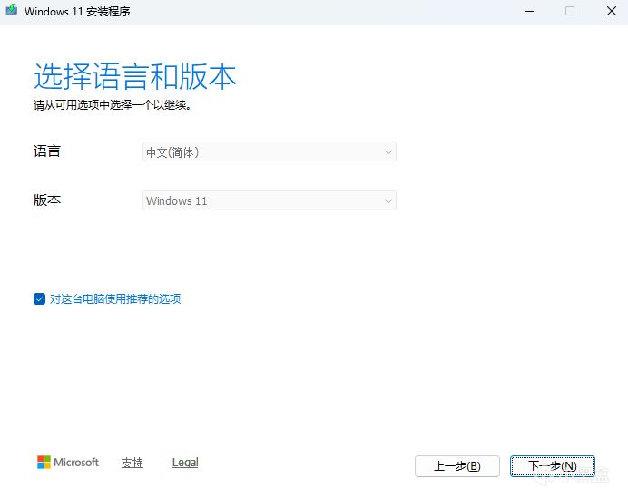Close the Windows 11 setup window
The height and width of the screenshot is (498, 628).
coord(612,11)
